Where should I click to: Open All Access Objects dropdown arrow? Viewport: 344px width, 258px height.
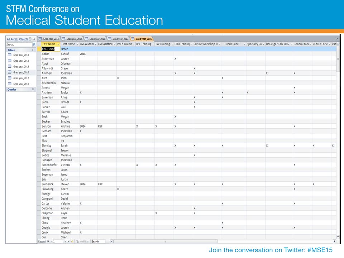(30, 39)
